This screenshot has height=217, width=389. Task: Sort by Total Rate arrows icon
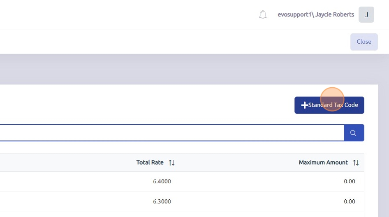tap(172, 163)
